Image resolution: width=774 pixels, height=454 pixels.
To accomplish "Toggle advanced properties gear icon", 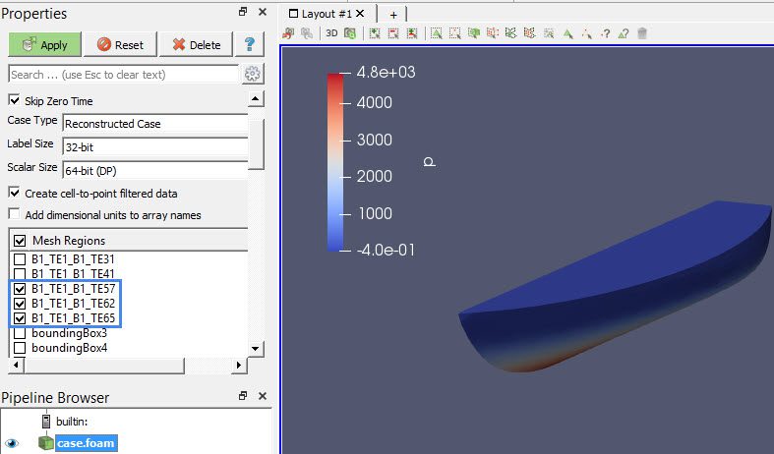I will pos(253,74).
